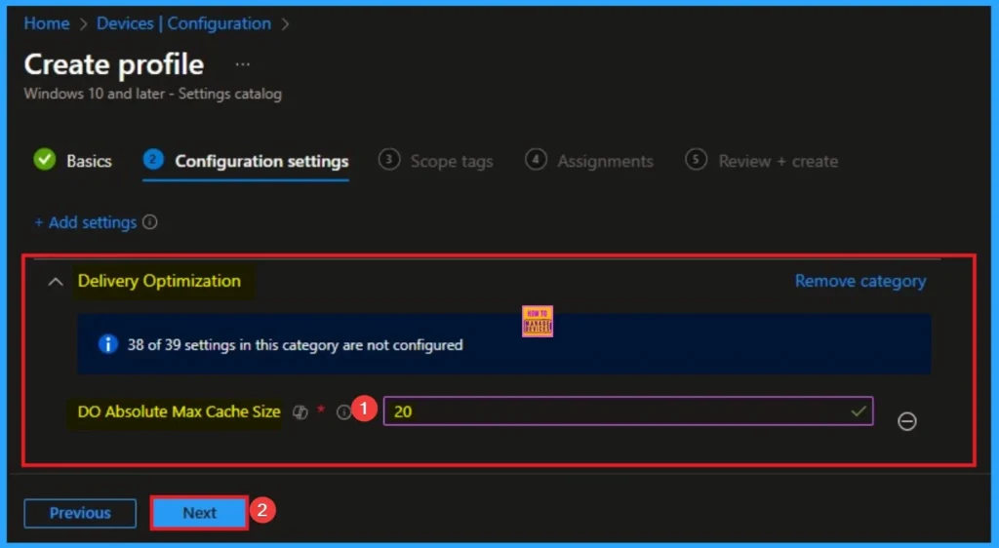Screen dimensions: 999x548
Task: Switch to the Scope tags step
Action: coord(451,161)
